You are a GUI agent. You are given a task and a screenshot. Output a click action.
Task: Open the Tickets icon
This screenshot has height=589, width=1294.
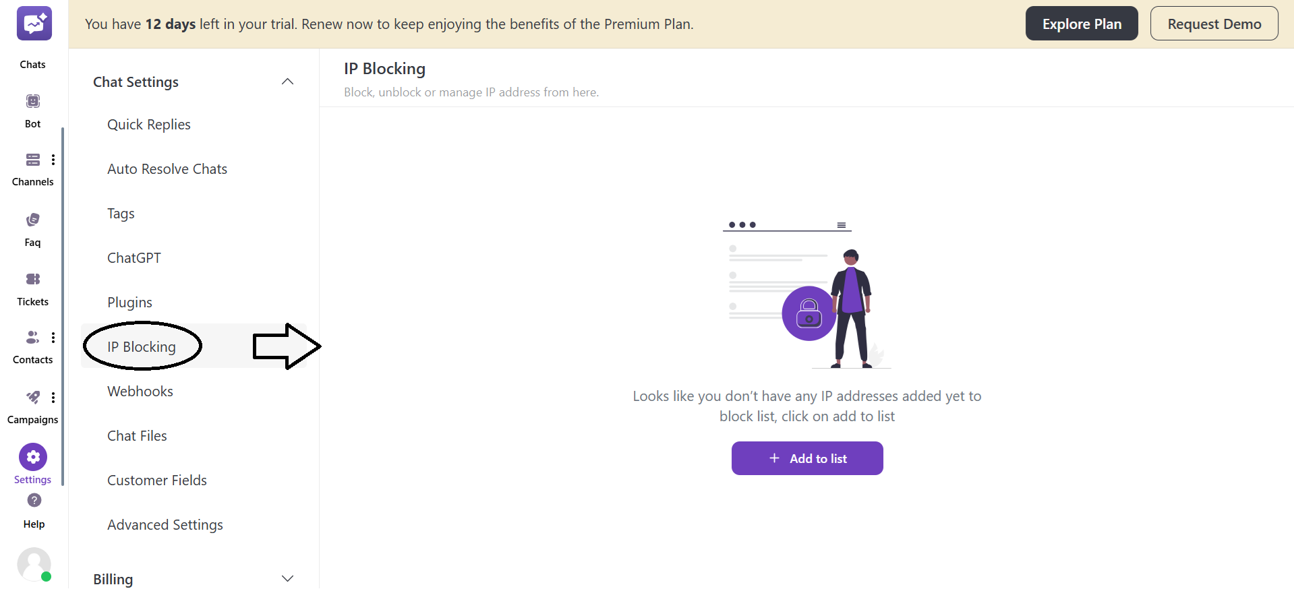(x=32, y=279)
